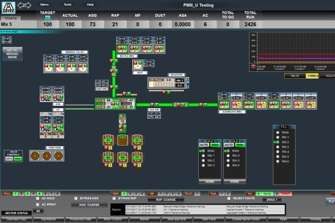Select None in the Fill panel
This screenshot has height=223, width=335.
277,132
